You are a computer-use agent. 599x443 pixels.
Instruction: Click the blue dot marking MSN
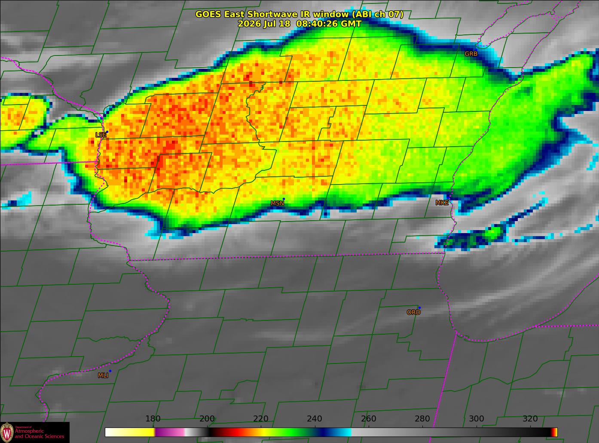(x=284, y=199)
